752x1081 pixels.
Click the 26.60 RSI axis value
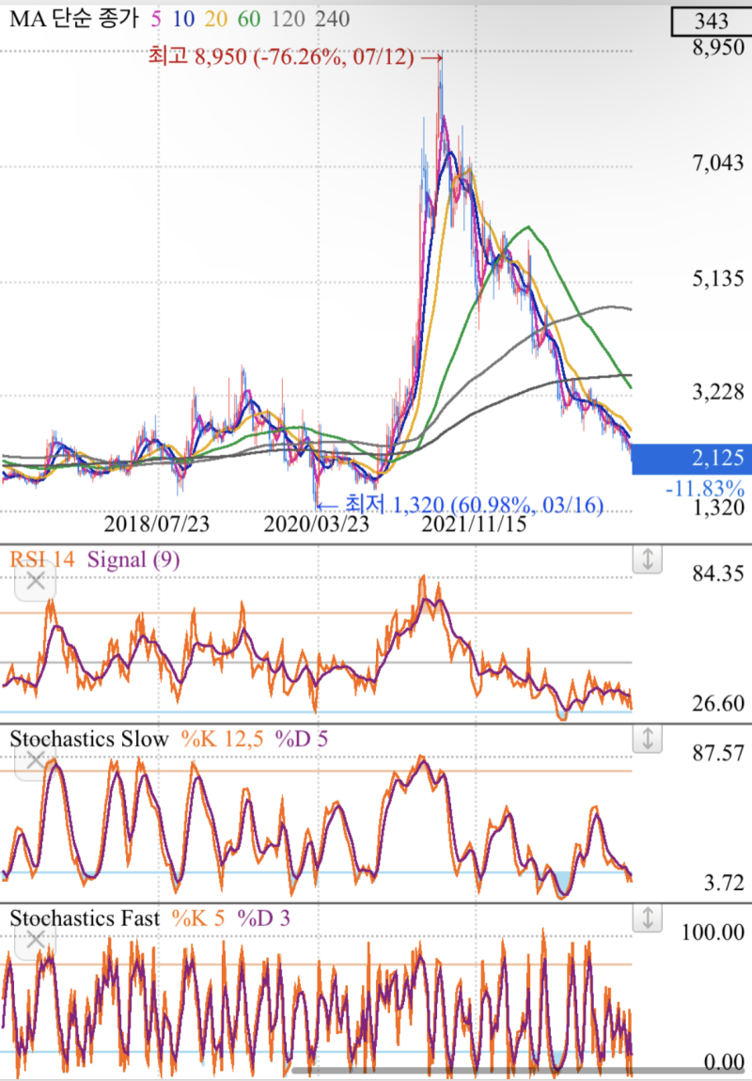(718, 704)
